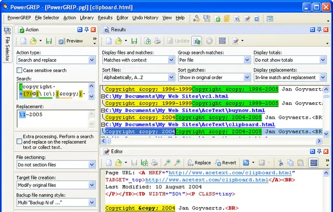
Task: Open the File Selector menu
Action: click(47, 18)
